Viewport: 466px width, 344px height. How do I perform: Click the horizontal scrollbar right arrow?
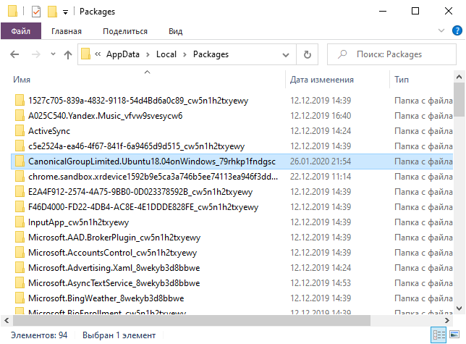click(x=447, y=320)
